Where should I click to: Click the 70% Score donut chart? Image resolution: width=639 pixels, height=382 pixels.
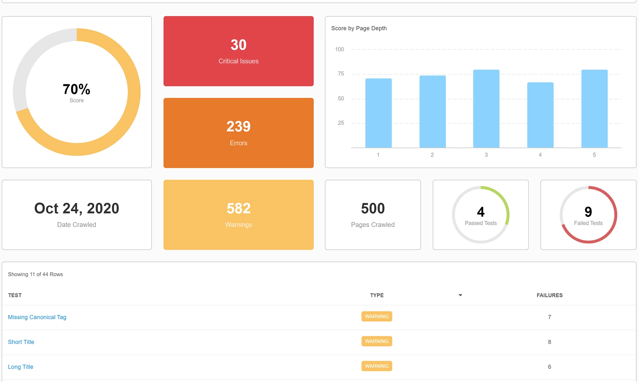tap(76, 92)
